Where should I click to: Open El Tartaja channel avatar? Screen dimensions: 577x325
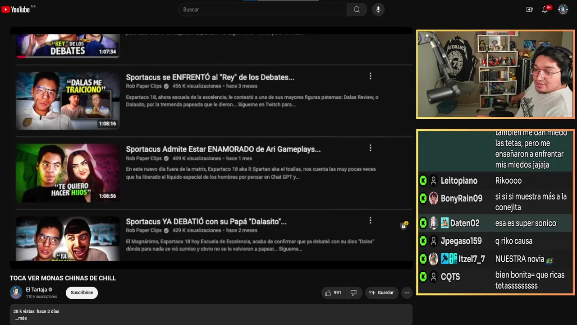coord(16,292)
